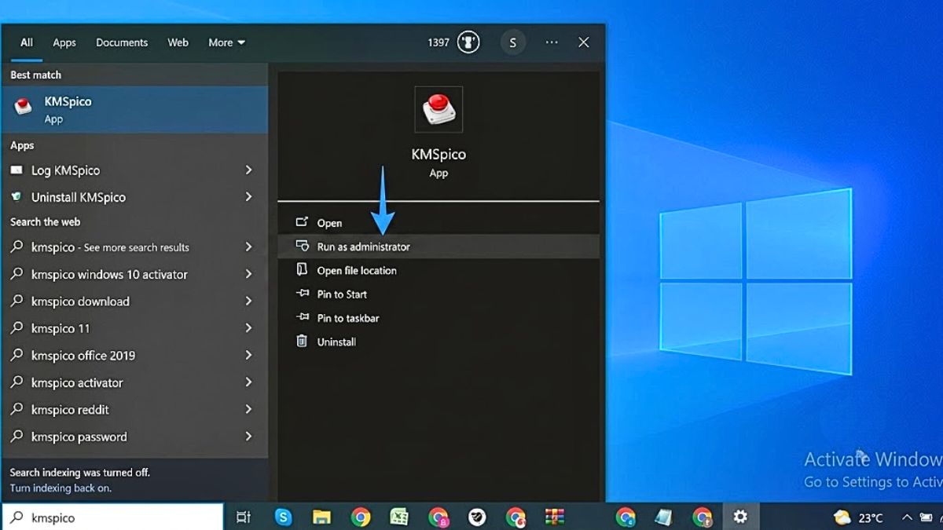
Task: Click the round white-black taskbar app icon
Action: (477, 517)
